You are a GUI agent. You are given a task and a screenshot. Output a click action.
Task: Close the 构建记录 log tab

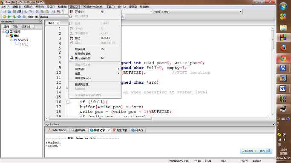[x=109, y=130]
